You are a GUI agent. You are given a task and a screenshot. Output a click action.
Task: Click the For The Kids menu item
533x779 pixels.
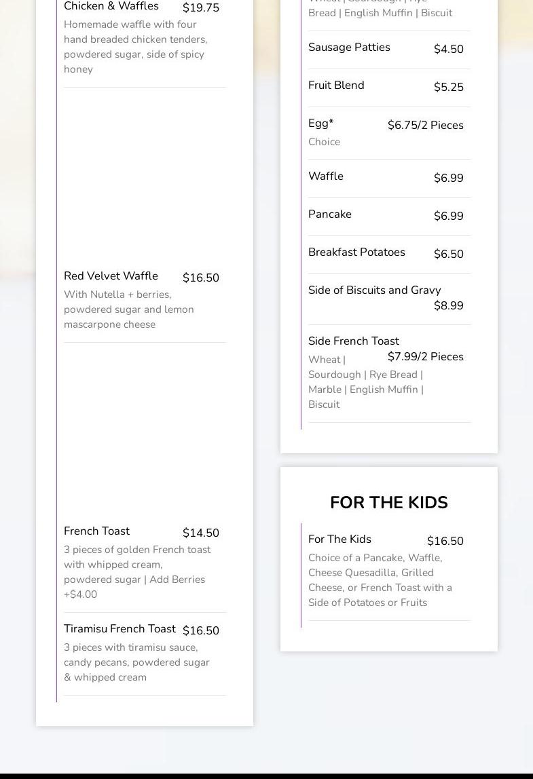click(339, 539)
